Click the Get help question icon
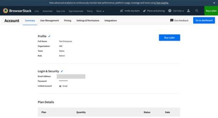Viewport: 218px width, 118px height. click(x=170, y=11)
